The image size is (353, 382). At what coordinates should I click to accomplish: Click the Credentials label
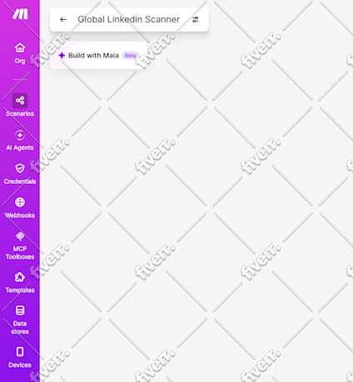coord(20,181)
